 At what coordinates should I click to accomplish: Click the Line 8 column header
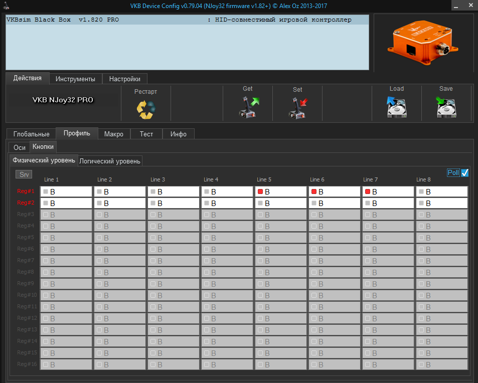(423, 179)
